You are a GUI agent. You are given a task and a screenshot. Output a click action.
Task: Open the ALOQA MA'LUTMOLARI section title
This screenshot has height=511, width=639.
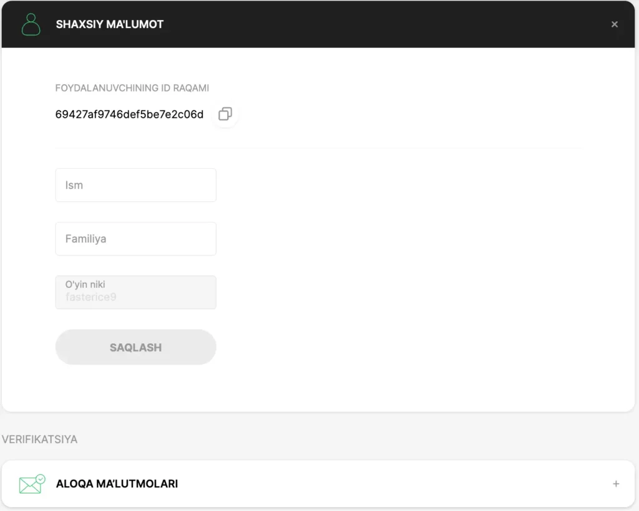tap(117, 484)
